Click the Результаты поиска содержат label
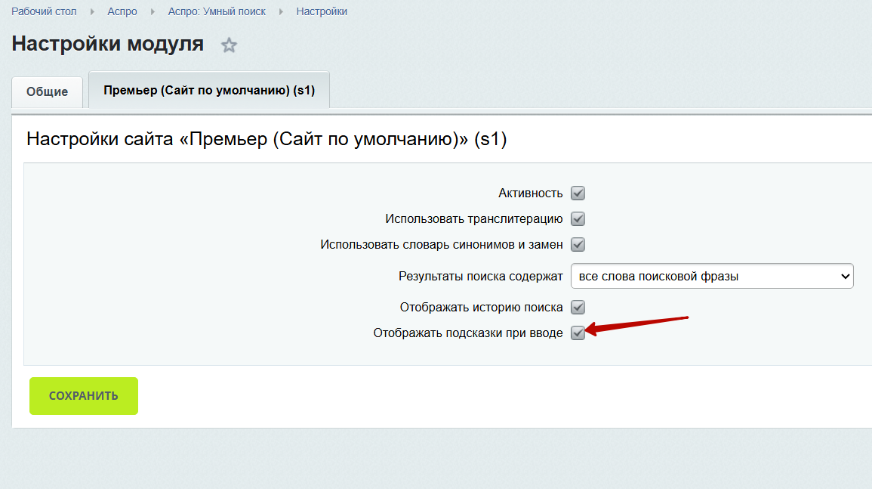 (x=480, y=277)
